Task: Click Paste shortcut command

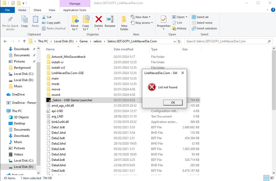Action: click(54, 28)
